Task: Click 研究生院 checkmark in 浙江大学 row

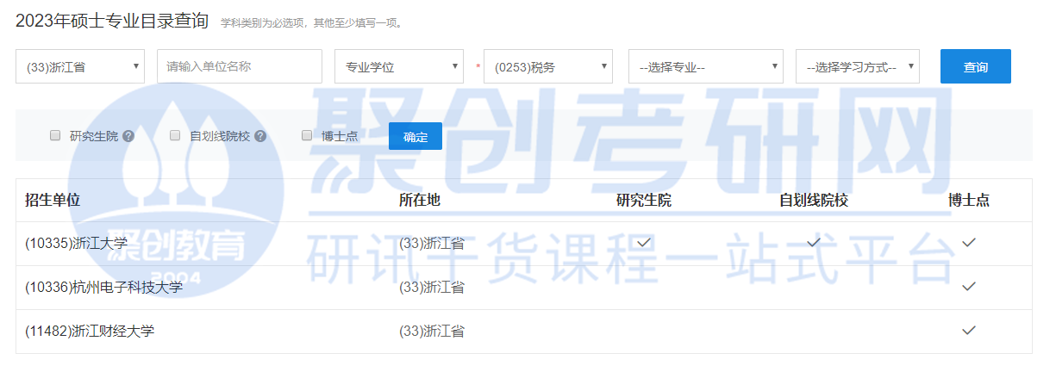Action: 644,243
